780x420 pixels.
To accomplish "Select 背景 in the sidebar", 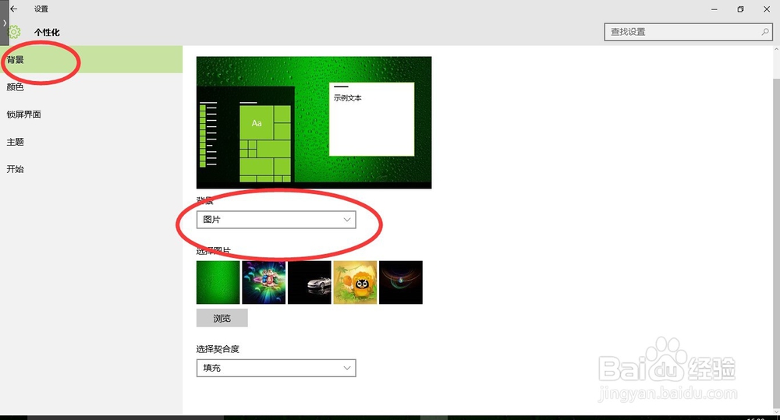I will click(x=91, y=60).
